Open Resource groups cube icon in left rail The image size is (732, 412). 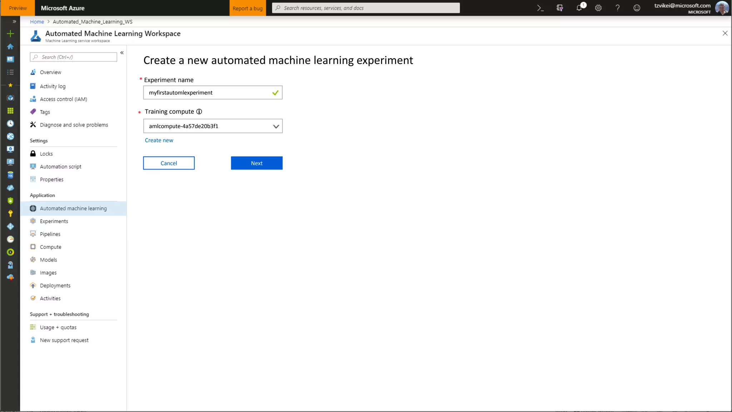coord(10,98)
